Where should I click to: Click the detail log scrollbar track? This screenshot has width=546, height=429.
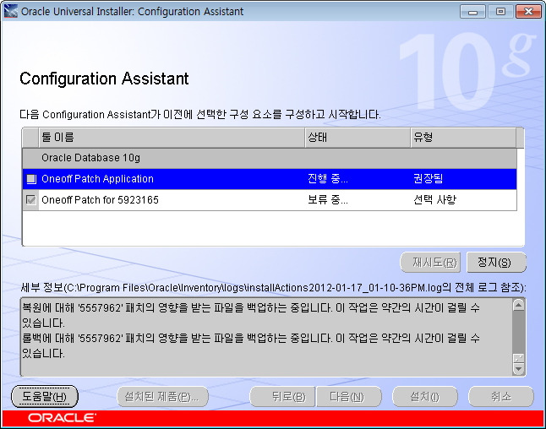pyautogui.click(x=519, y=332)
